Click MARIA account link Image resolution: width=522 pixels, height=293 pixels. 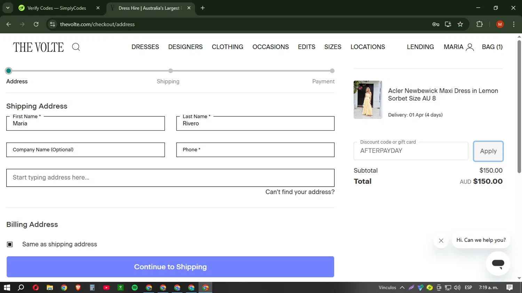[453, 47]
